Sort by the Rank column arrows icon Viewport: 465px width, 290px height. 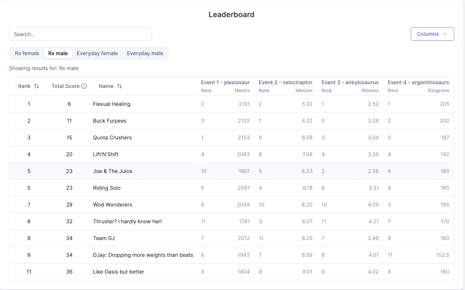36,86
